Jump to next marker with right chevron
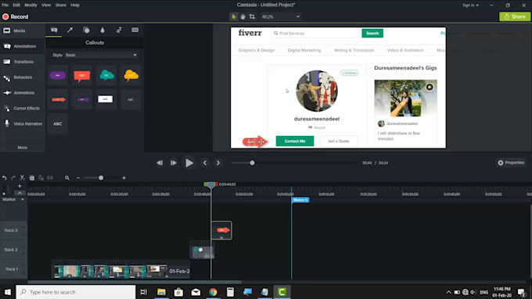 point(218,163)
